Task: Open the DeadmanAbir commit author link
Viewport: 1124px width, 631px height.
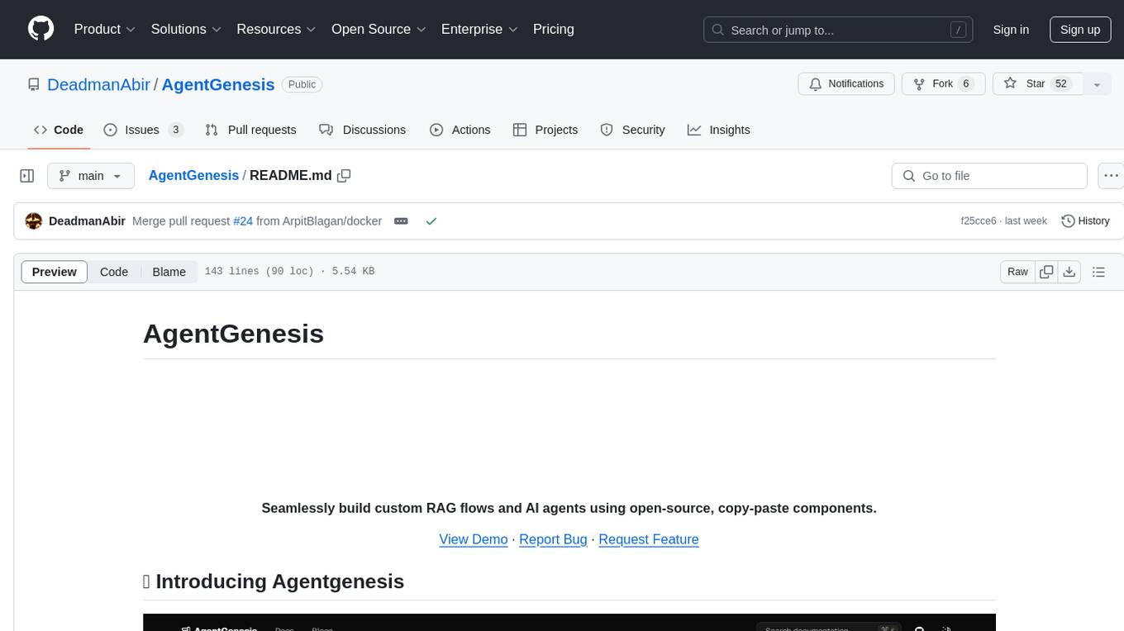Action: click(x=88, y=221)
